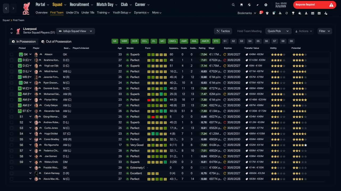Click the Response Required button
Viewport: 341px width, 191px height.
(315, 5)
